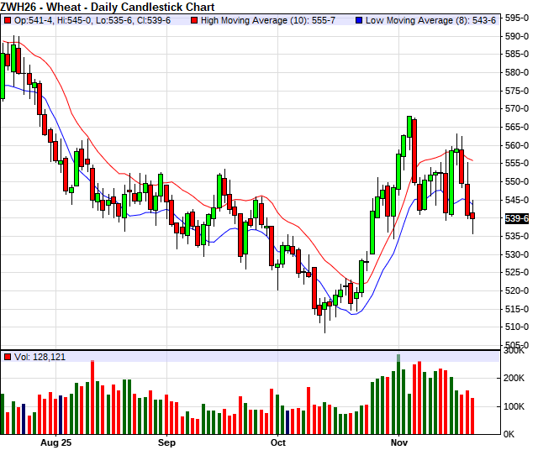Click the Aug 25 date label

55,442
